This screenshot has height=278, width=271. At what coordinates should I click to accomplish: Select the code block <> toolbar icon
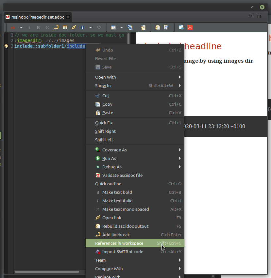point(99,27)
